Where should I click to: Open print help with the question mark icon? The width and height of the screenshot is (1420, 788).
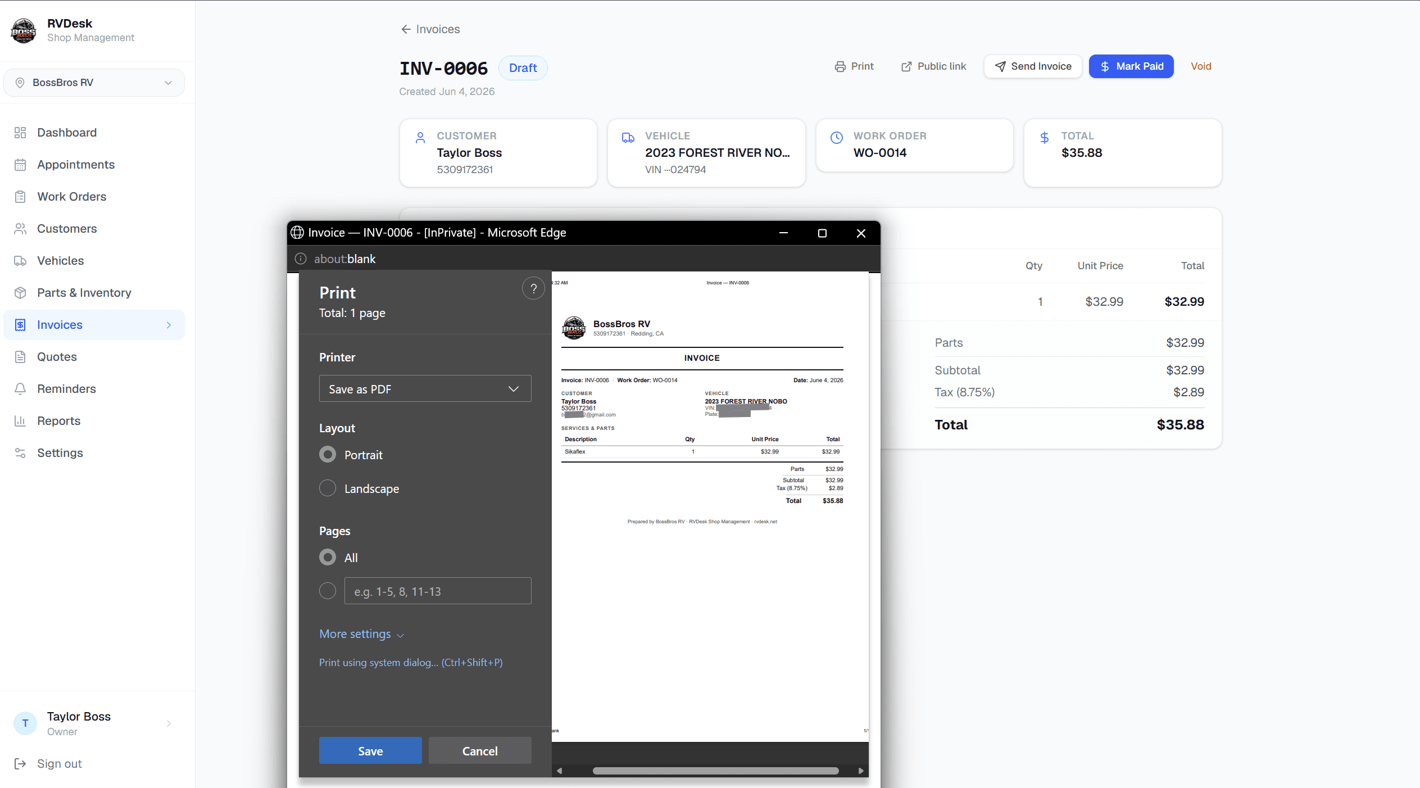pyautogui.click(x=533, y=288)
